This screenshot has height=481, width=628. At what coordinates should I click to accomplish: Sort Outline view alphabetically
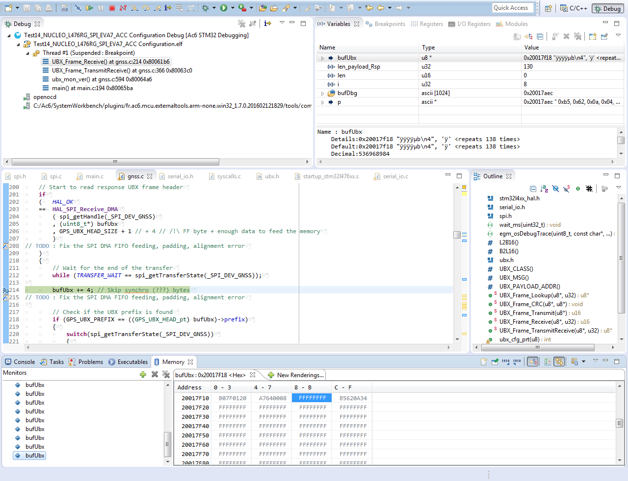pyautogui.click(x=544, y=189)
